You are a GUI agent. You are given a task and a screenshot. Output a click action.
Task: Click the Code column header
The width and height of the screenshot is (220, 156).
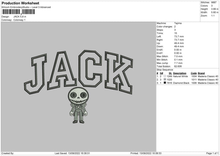tap(194, 73)
